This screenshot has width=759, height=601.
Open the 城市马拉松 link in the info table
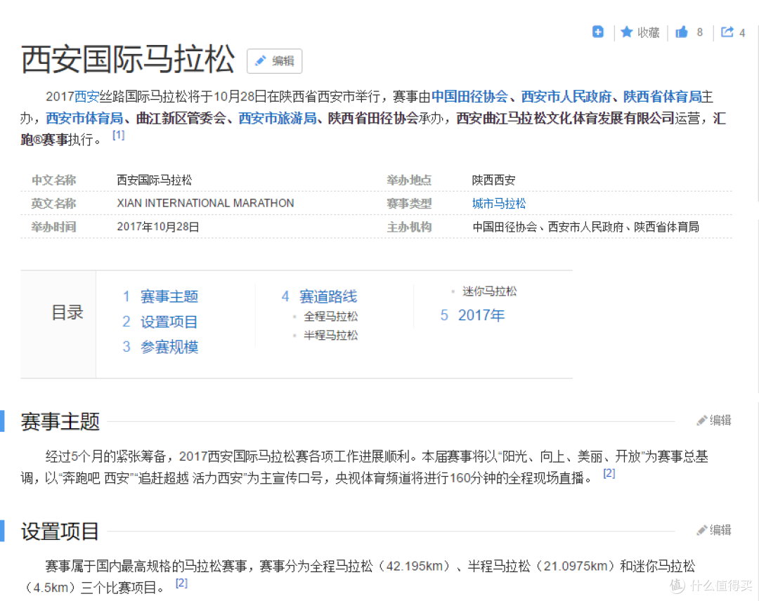498,204
